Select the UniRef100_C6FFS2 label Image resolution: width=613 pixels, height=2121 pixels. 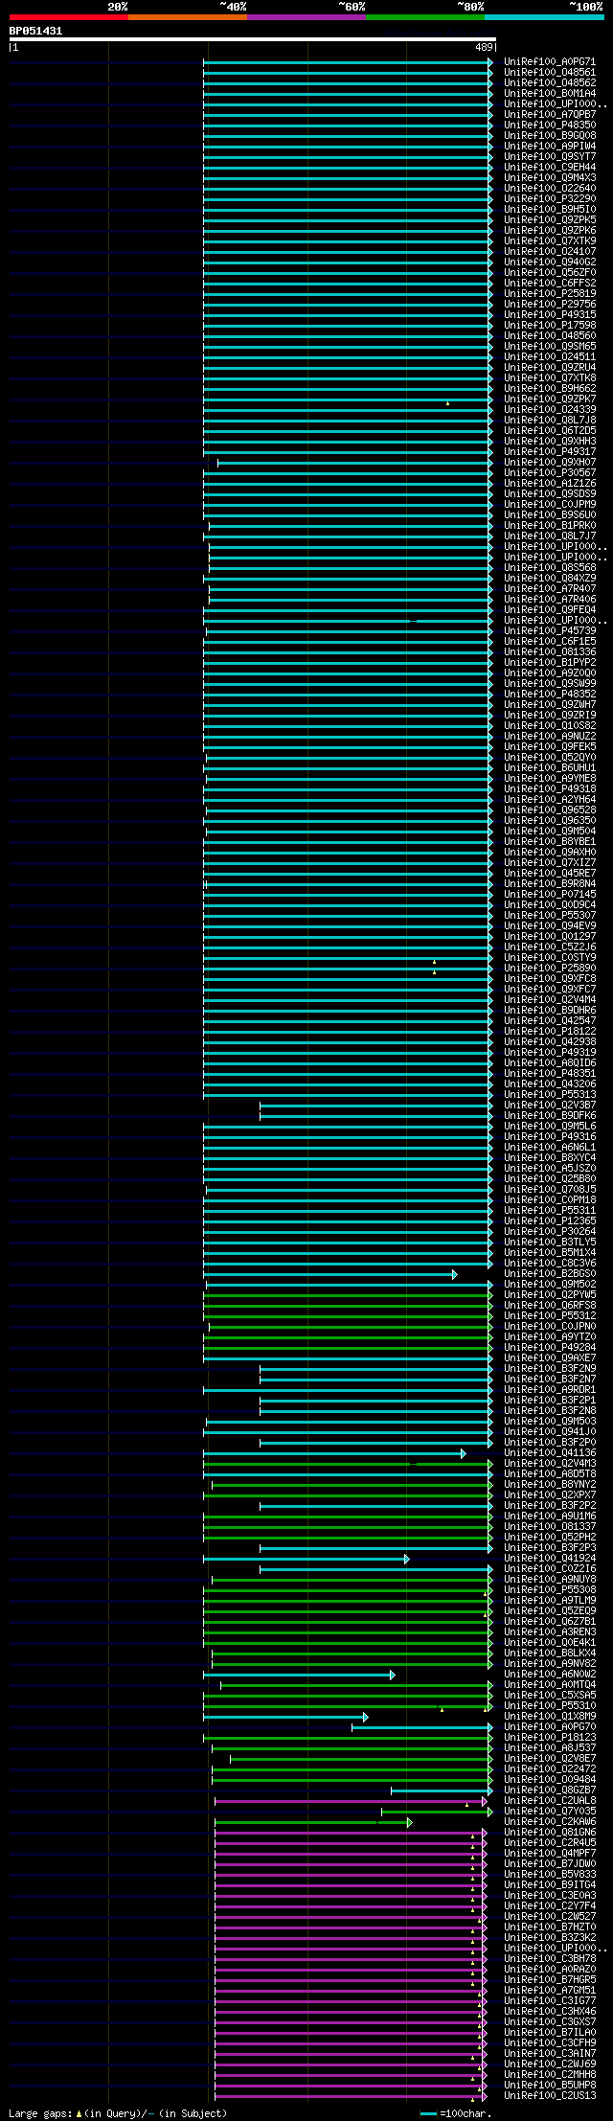pyautogui.click(x=550, y=284)
